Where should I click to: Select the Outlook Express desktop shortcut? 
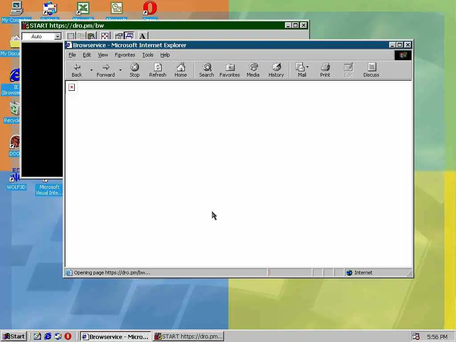[50, 11]
